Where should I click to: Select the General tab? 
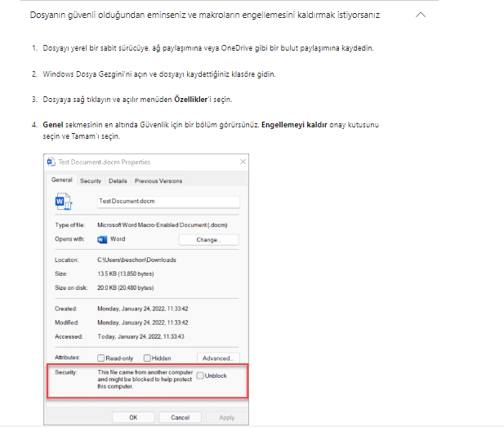pos(62,180)
